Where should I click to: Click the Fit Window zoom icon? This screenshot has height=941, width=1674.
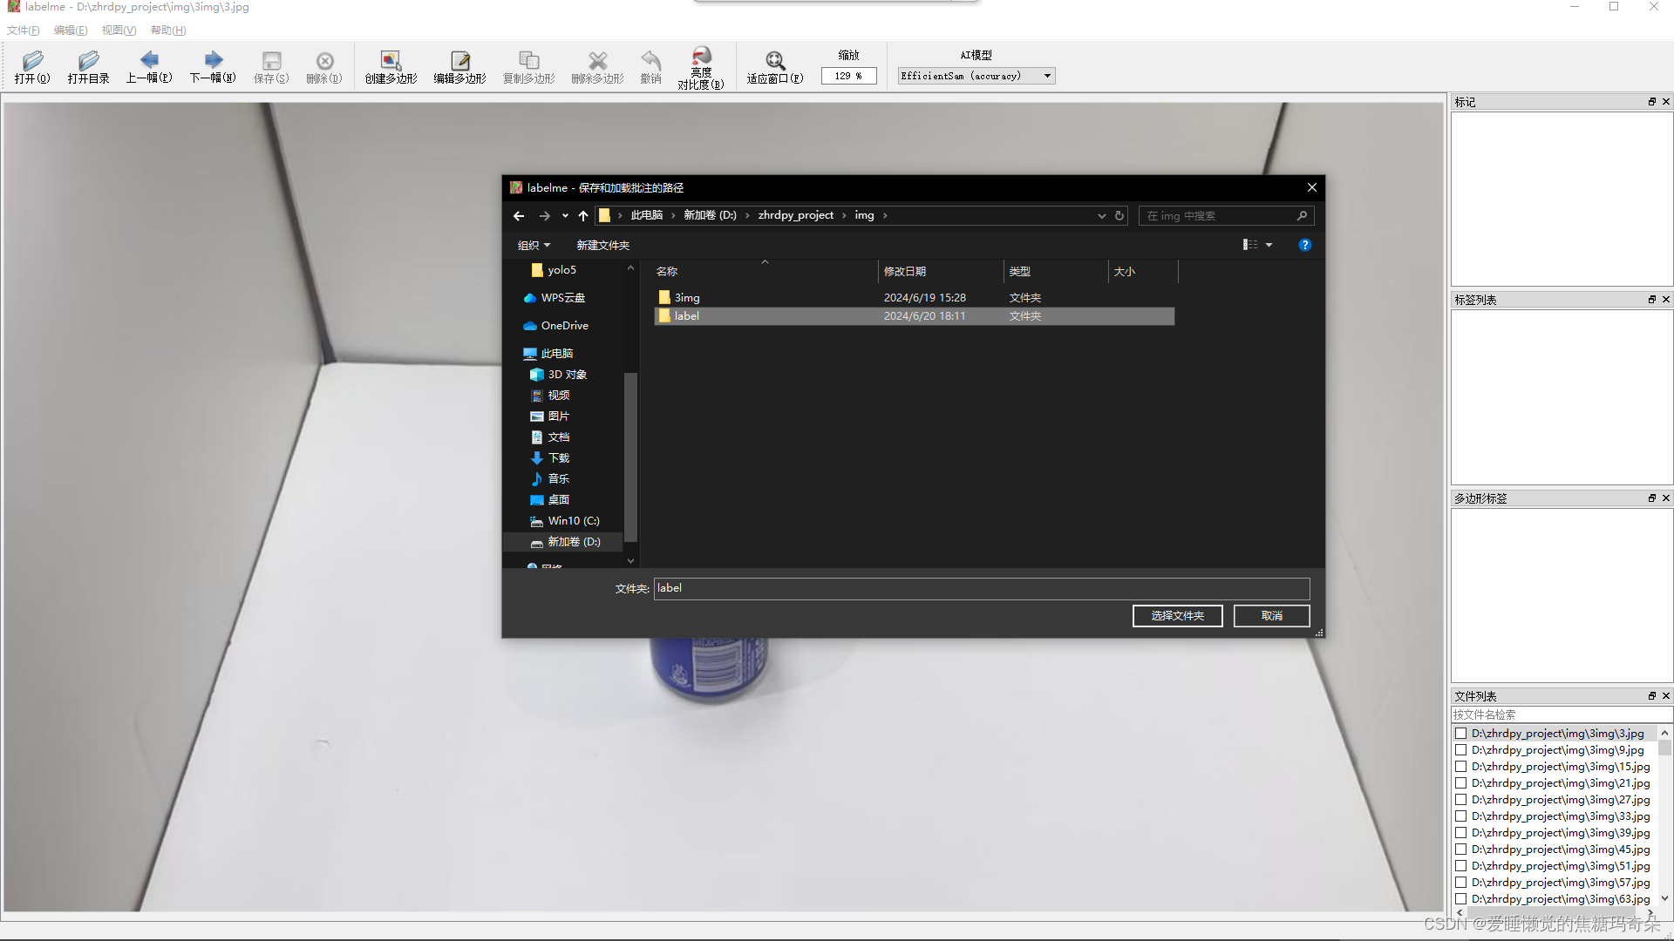point(775,66)
